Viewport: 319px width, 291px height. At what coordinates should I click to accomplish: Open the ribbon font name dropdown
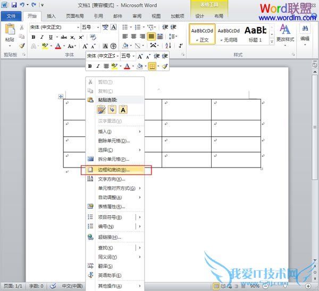78,27
